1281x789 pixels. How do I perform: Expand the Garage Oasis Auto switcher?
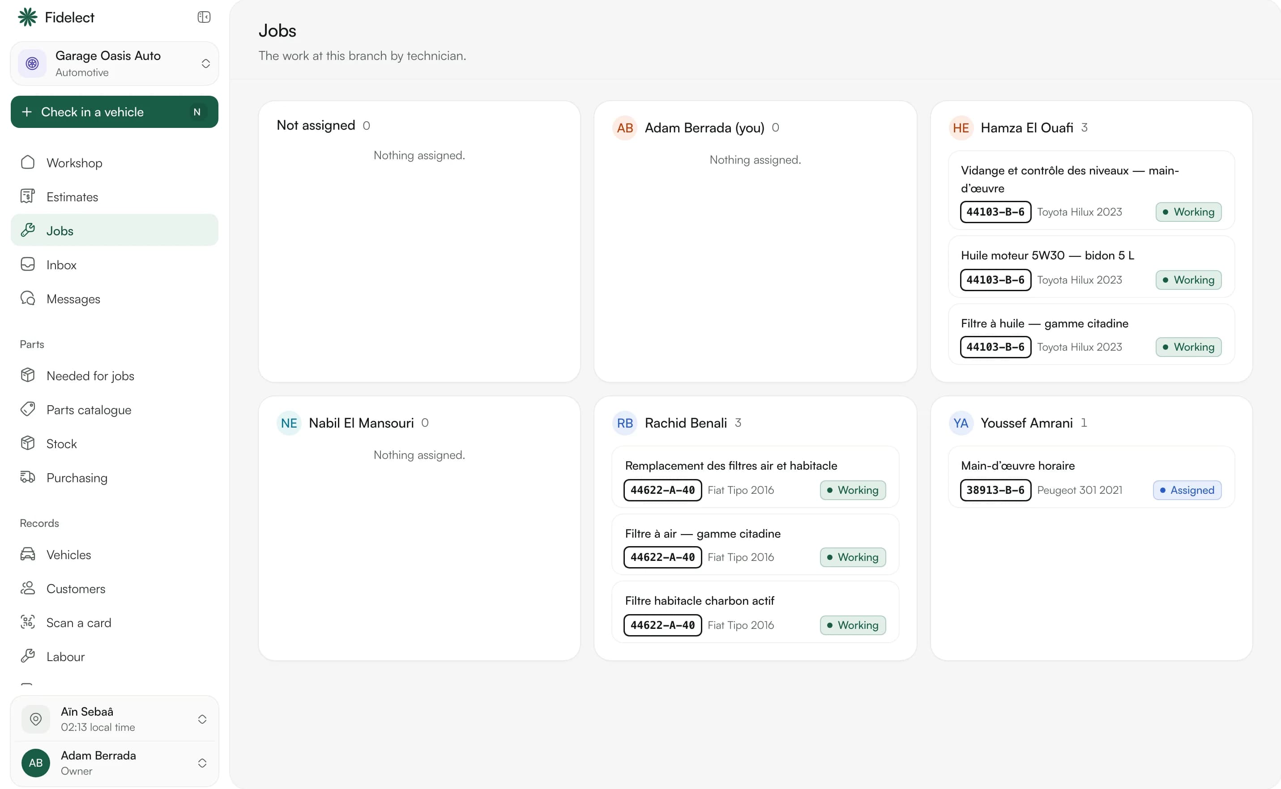click(x=115, y=64)
